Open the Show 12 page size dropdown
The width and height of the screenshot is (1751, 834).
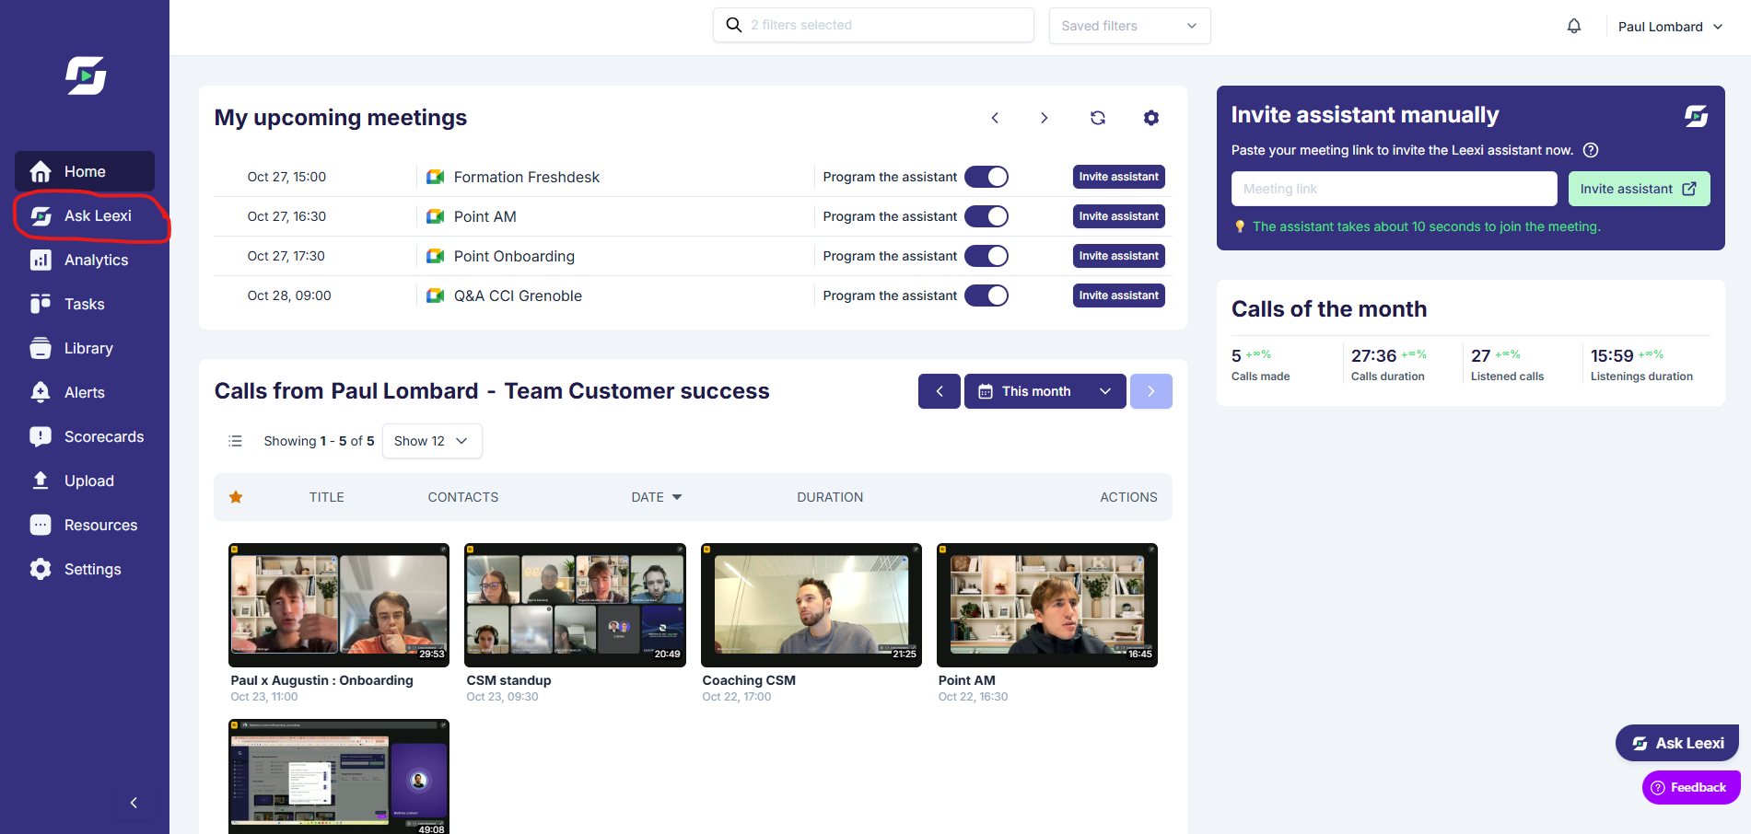pyautogui.click(x=432, y=441)
